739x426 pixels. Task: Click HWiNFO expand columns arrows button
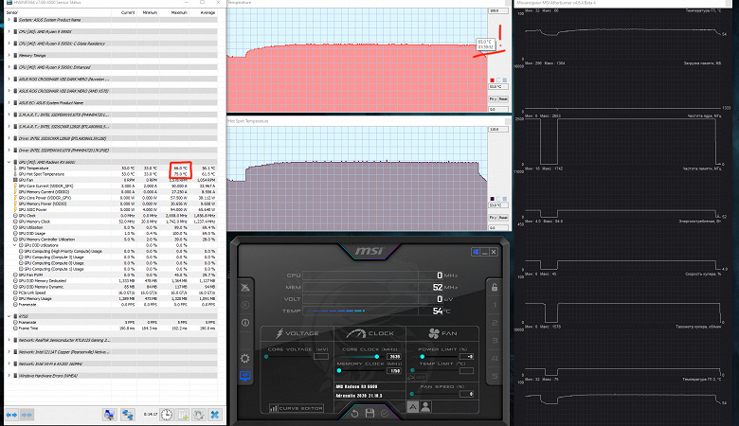point(11,415)
